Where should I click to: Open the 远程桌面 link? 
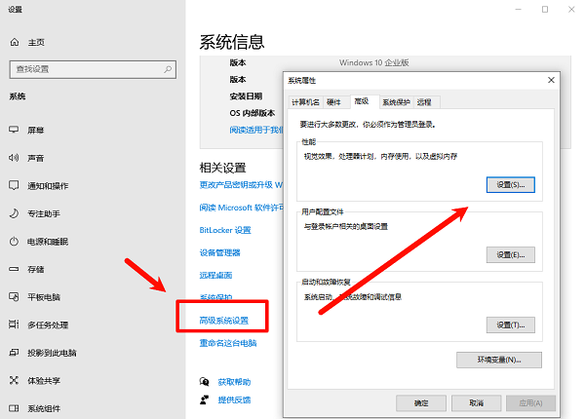click(215, 276)
